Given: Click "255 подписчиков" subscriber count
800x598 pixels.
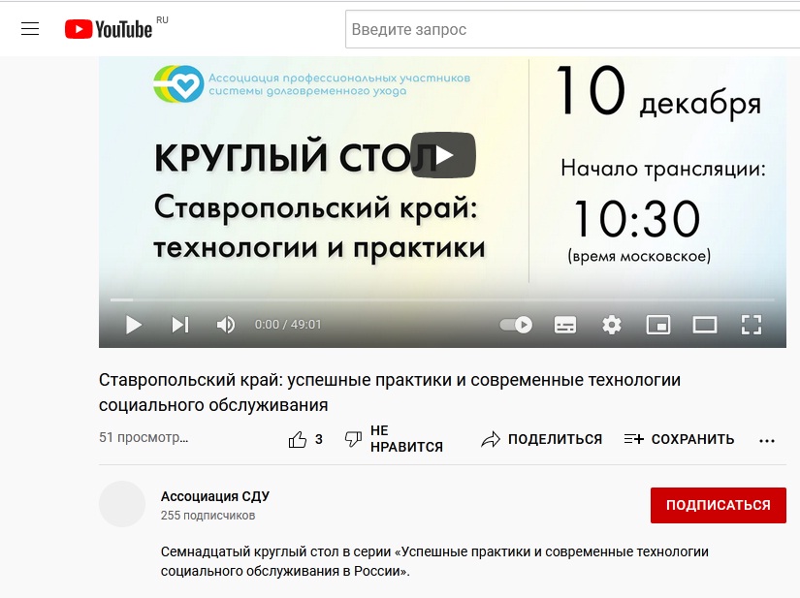Looking at the screenshot, I should (x=208, y=516).
